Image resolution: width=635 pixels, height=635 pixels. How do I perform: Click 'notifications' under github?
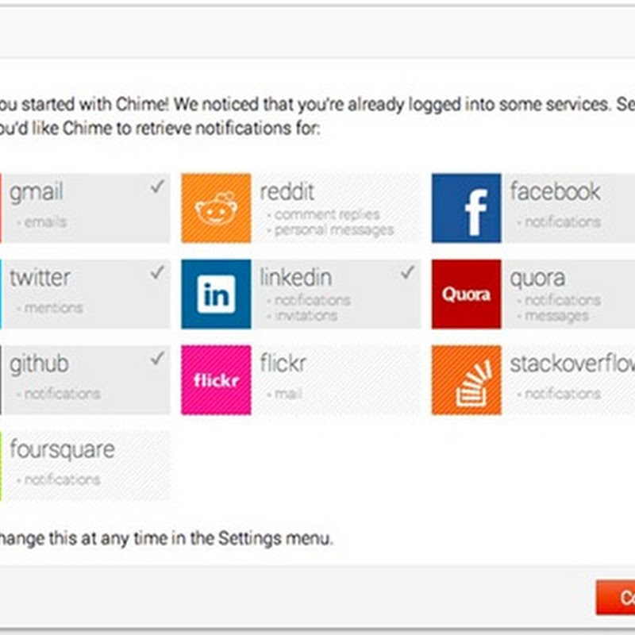(62, 394)
